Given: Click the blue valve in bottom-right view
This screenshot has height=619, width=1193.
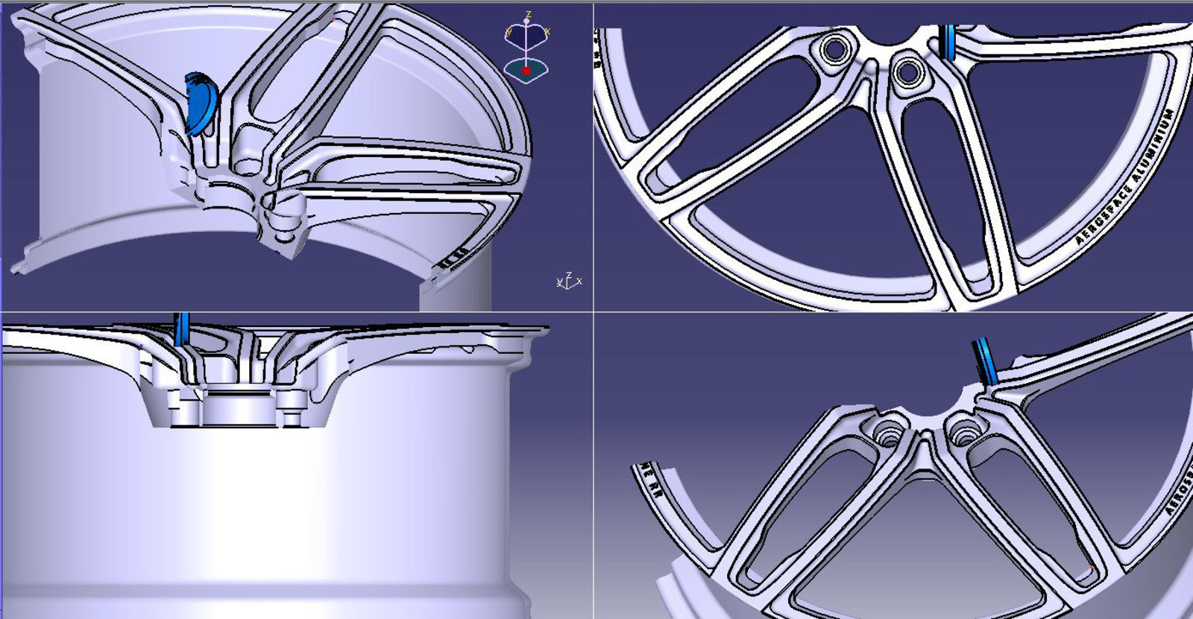Looking at the screenshot, I should pos(985,361).
